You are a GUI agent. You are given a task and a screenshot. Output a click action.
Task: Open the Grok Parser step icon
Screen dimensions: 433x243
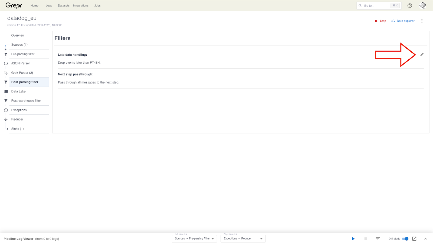[6, 73]
